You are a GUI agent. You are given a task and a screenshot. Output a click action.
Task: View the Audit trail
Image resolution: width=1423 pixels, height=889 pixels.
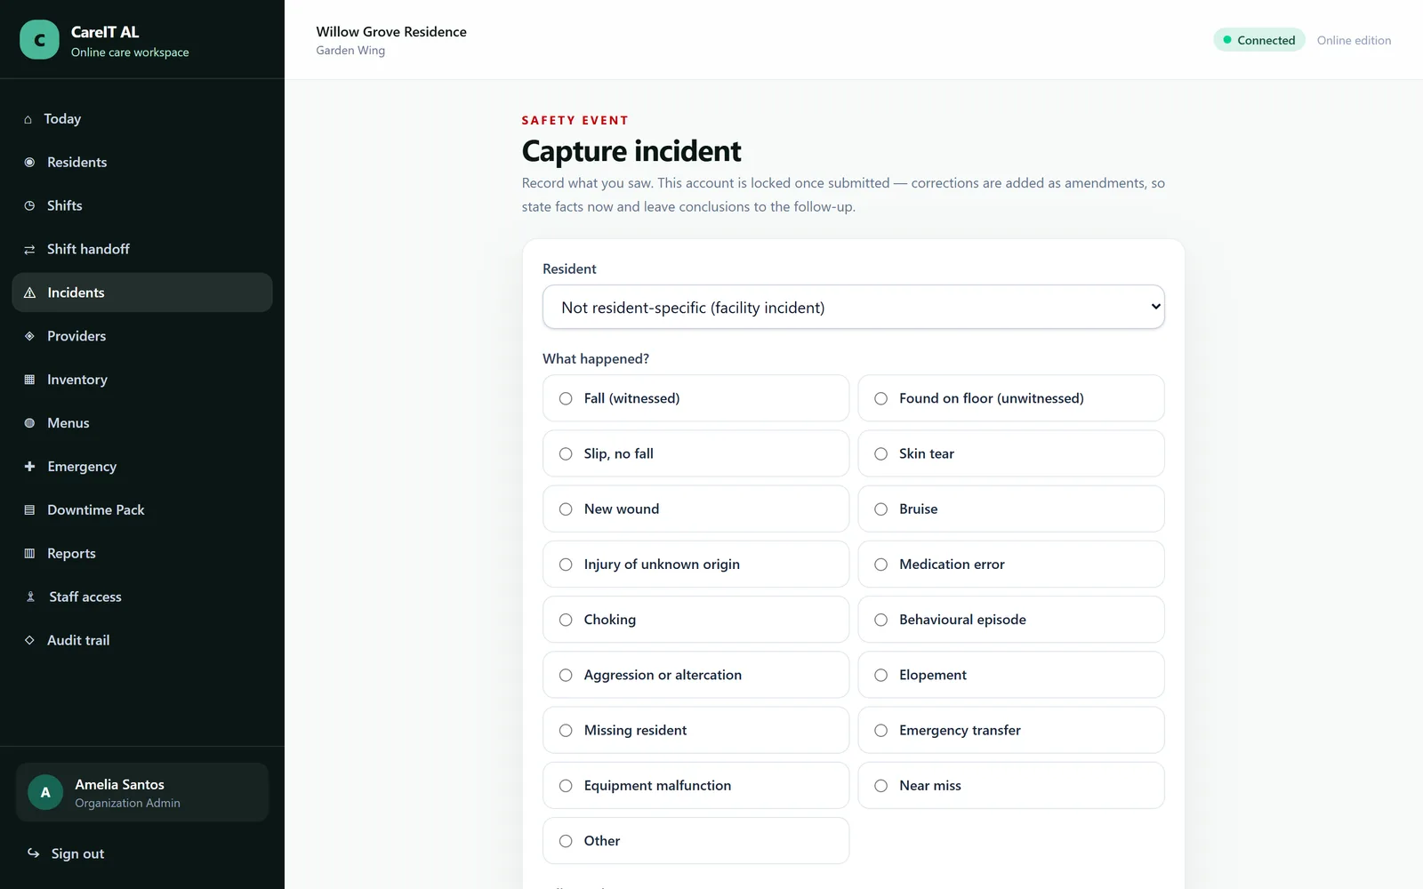[x=142, y=640]
